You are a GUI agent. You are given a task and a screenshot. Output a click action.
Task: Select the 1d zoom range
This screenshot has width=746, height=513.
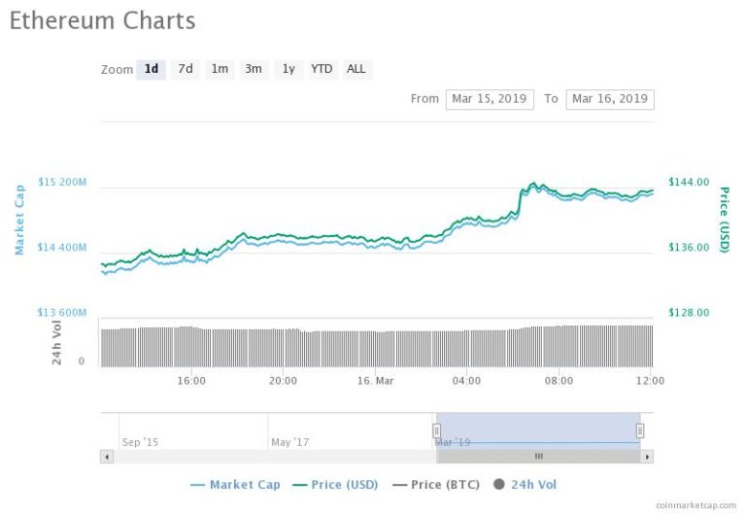tap(151, 70)
